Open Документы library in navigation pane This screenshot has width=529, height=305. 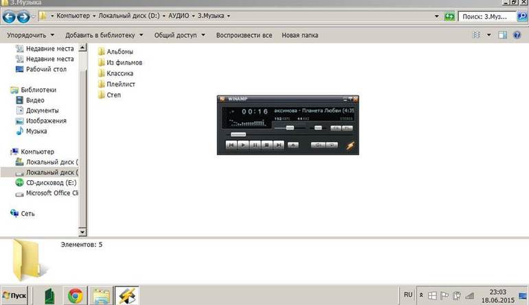pyautogui.click(x=37, y=110)
